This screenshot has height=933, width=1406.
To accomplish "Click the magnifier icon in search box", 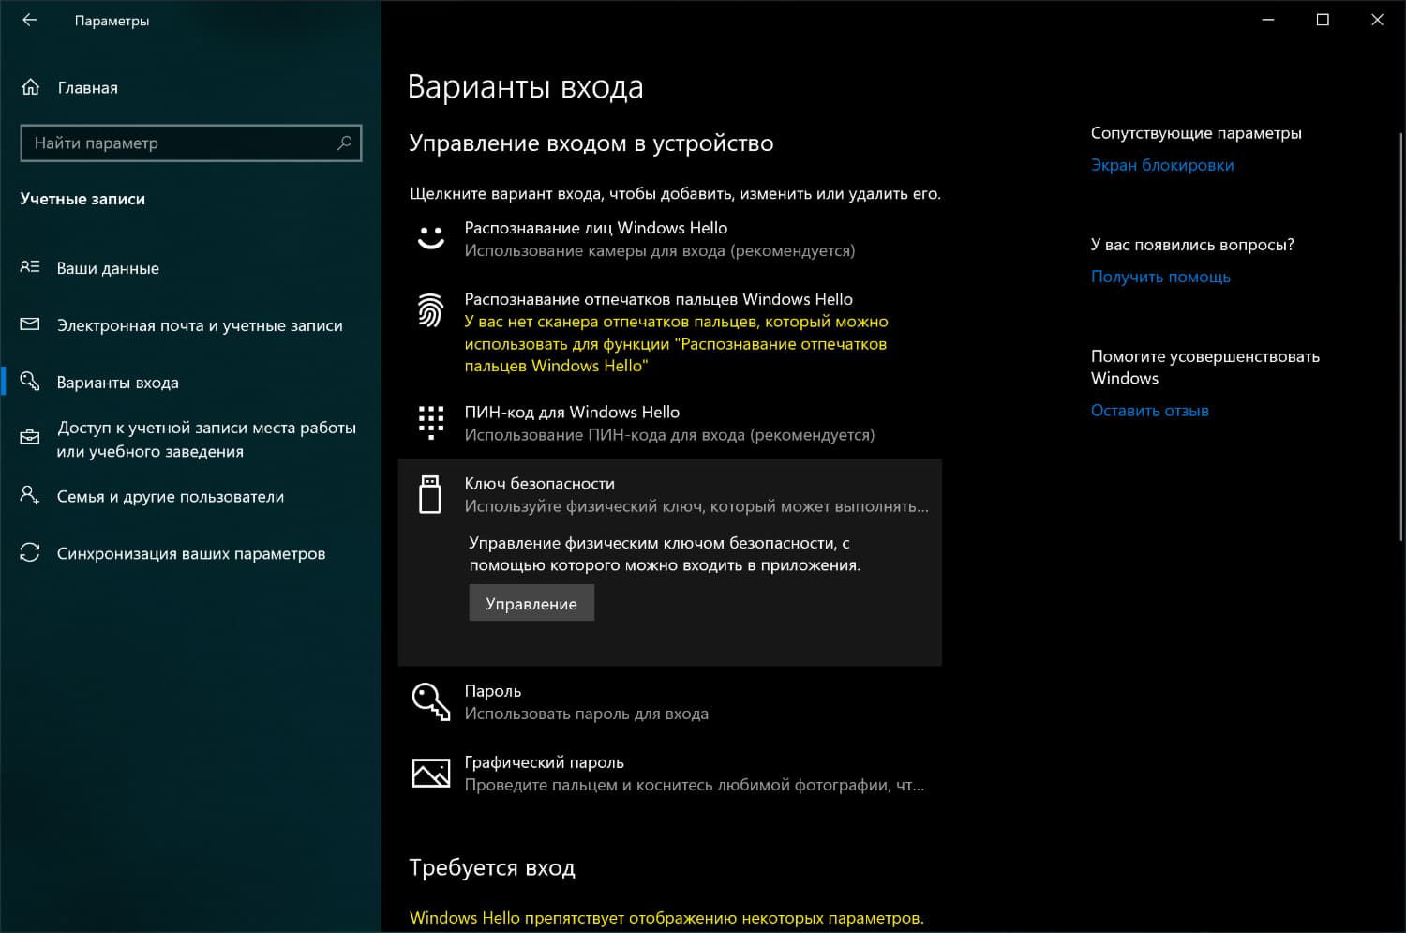I will [x=344, y=143].
